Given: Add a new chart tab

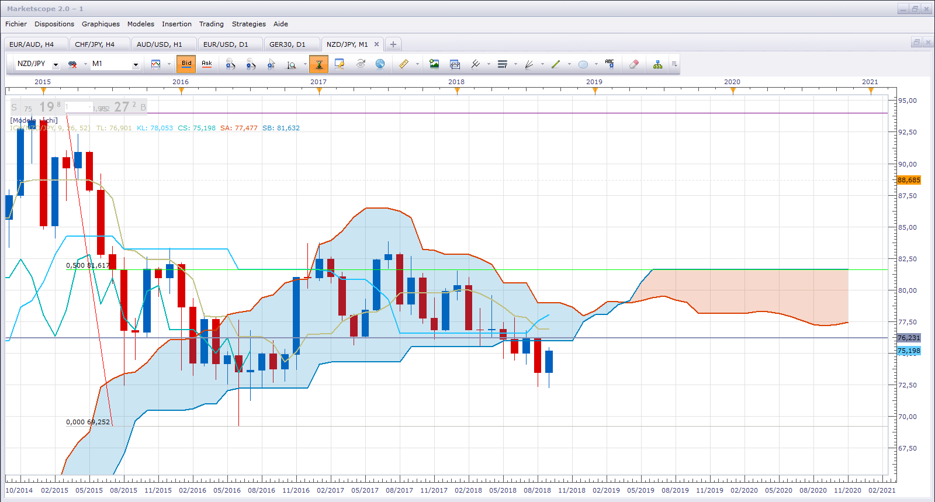Looking at the screenshot, I should 393,44.
